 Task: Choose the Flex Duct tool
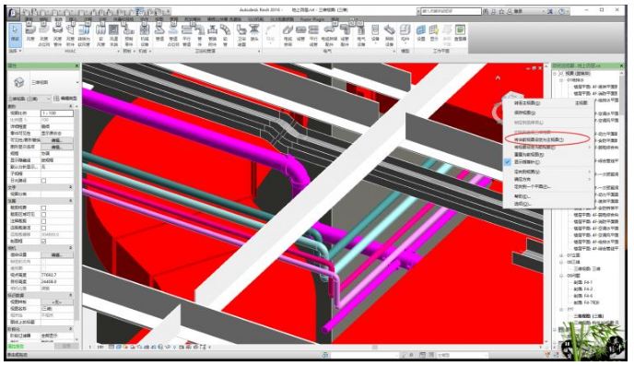point(100,35)
